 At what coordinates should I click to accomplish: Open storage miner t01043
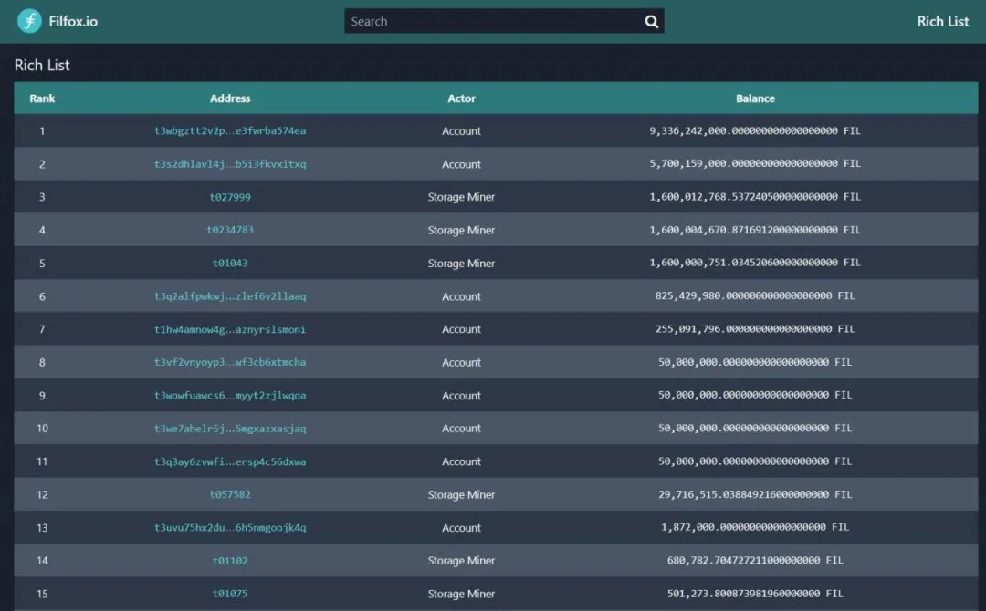(230, 264)
